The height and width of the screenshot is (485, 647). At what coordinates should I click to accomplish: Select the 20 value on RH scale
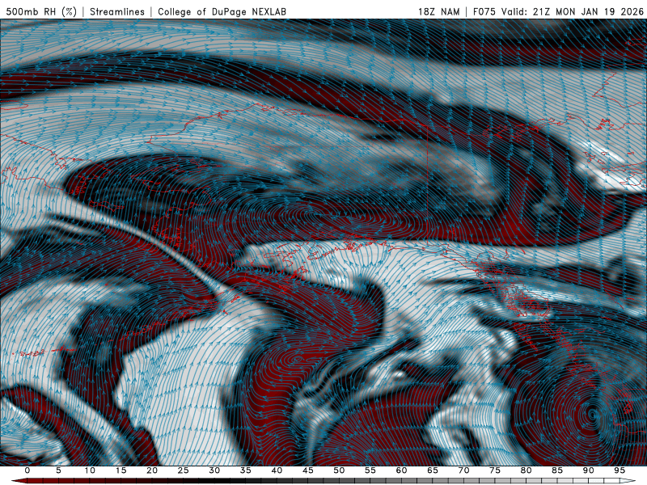[x=152, y=470]
